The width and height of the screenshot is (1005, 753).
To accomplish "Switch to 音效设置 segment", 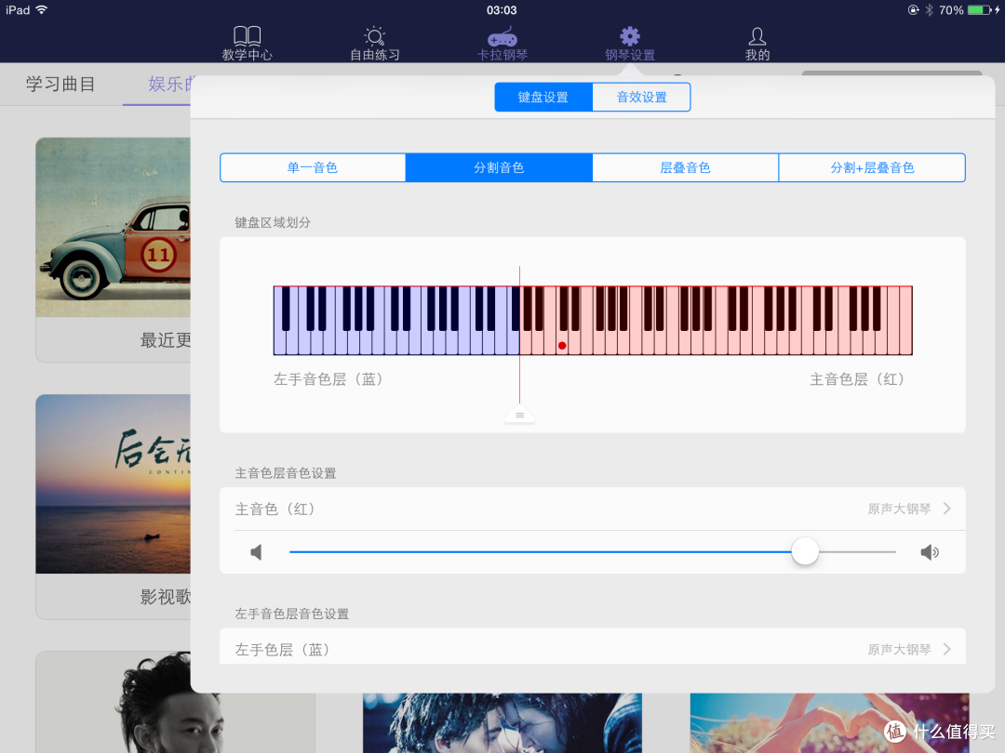I will (x=641, y=98).
